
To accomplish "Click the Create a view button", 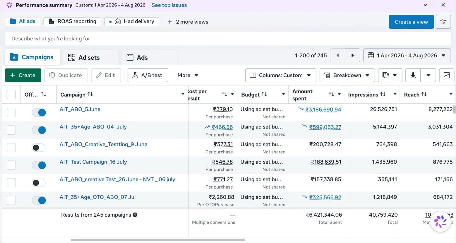I will pos(411,22).
